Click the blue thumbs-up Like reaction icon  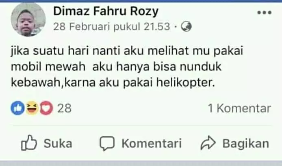[17, 108]
